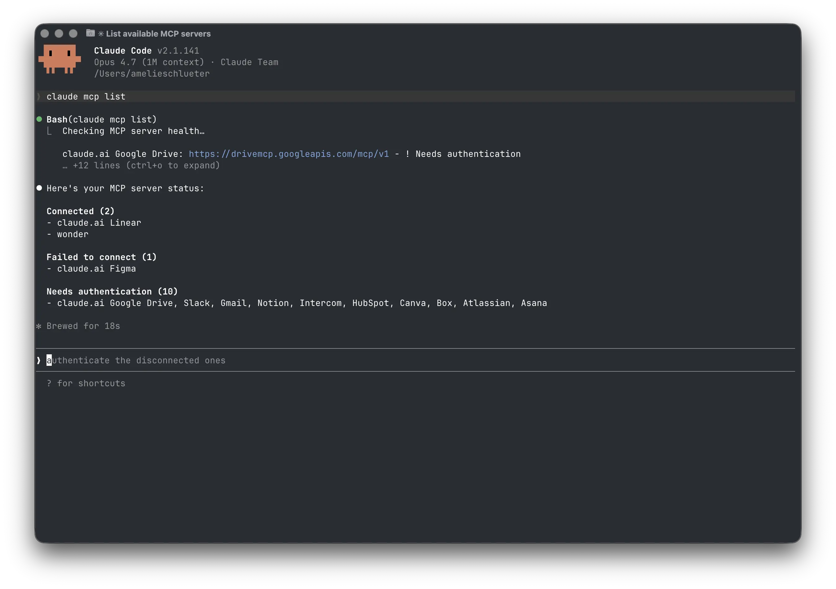
Task: Click the '- claude.ai Linear' list row
Action: pyautogui.click(x=94, y=223)
